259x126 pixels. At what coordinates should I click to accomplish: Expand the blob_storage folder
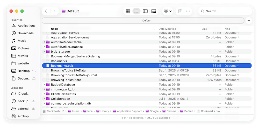pyautogui.click(x=44, y=52)
